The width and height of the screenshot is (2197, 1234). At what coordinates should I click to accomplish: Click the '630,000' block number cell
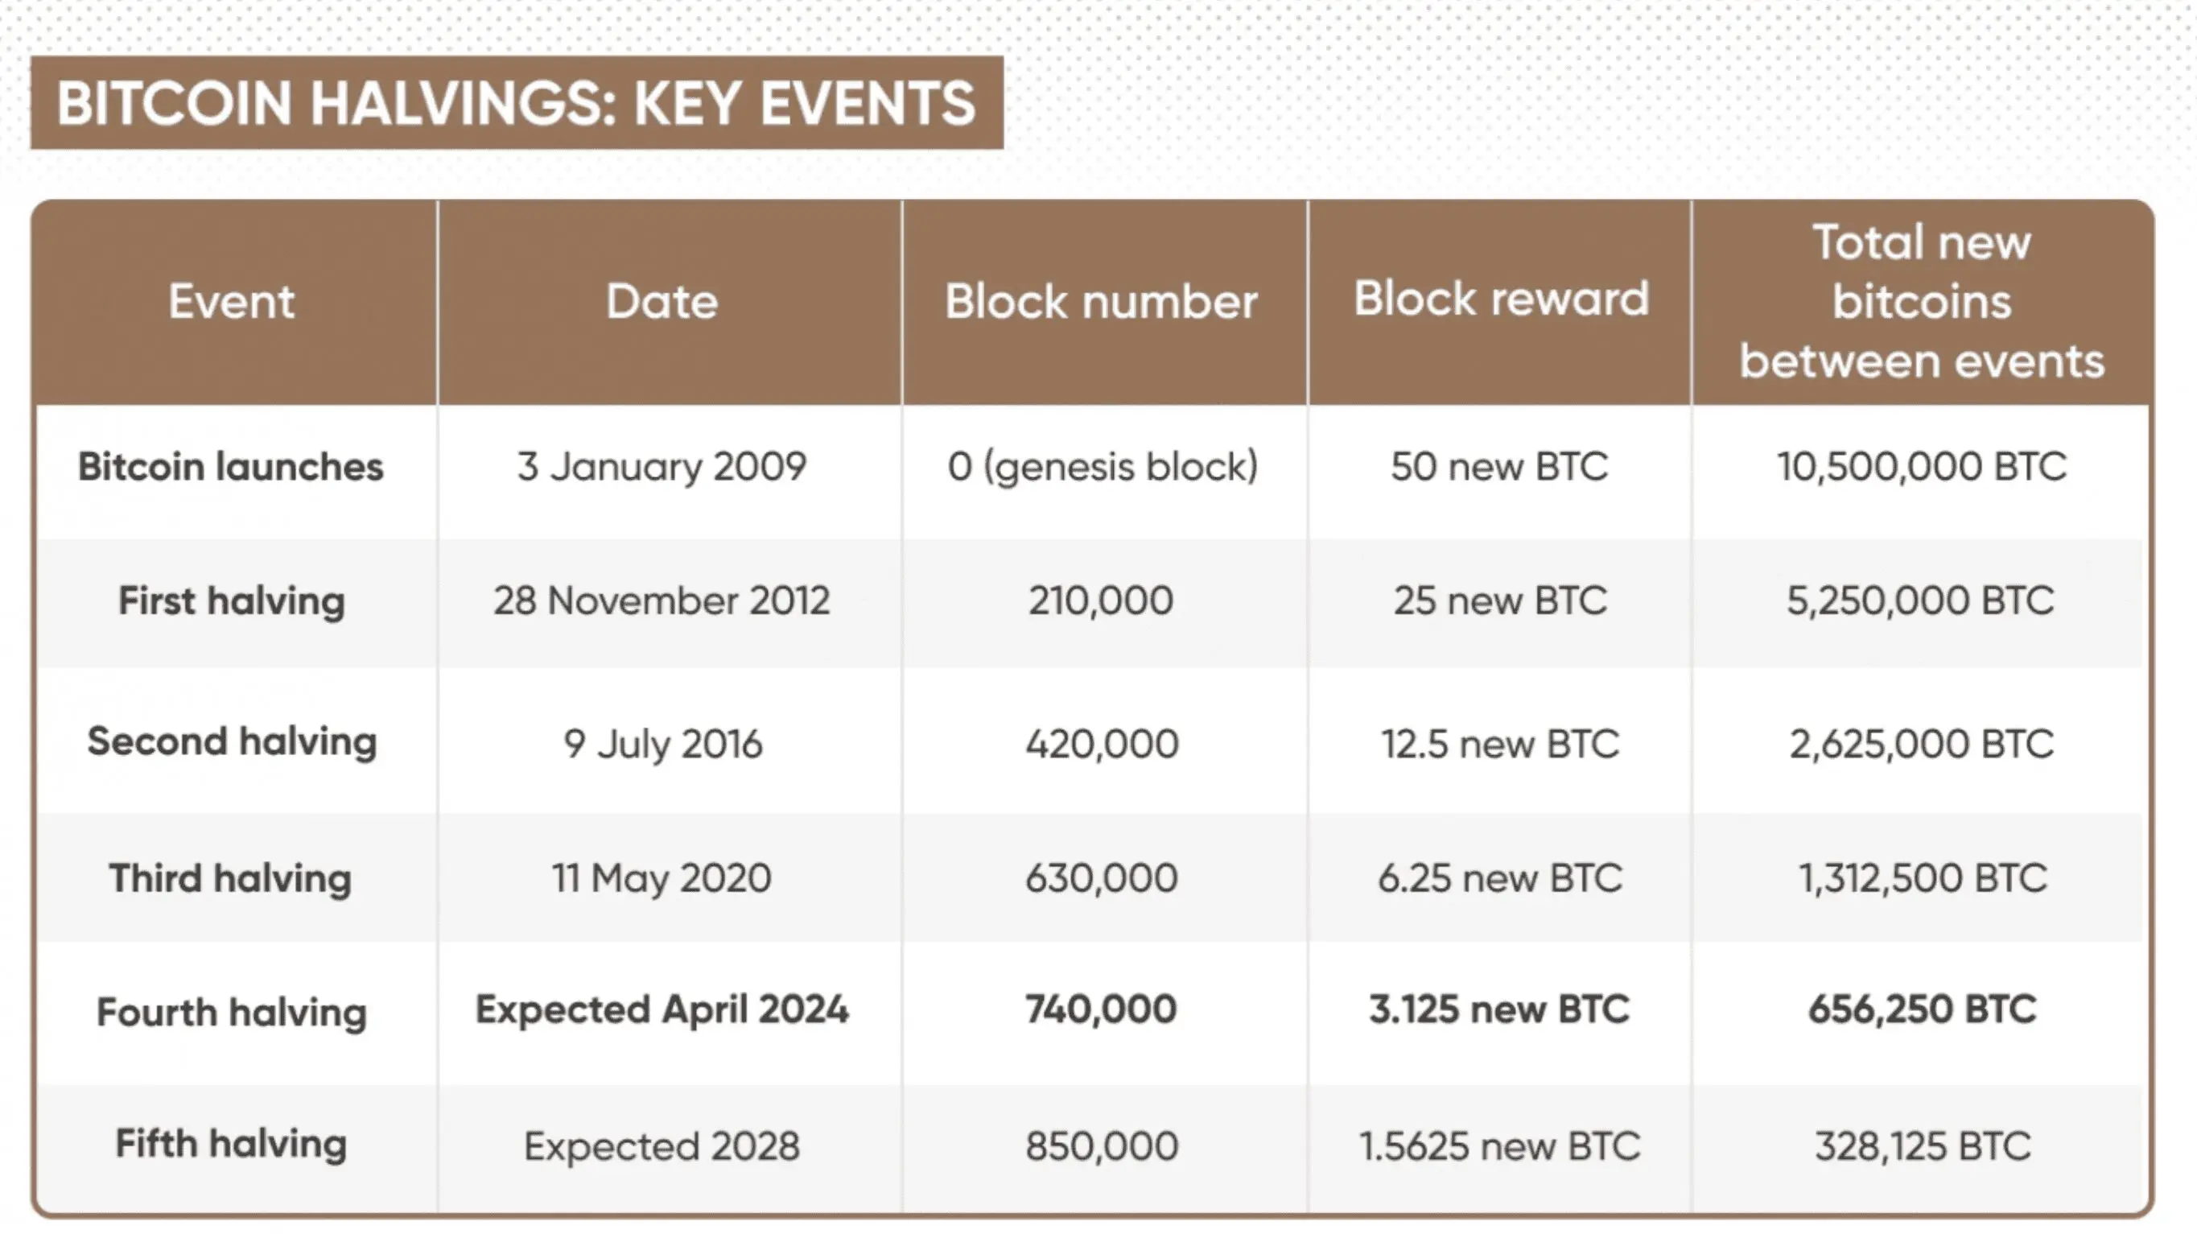click(1101, 877)
